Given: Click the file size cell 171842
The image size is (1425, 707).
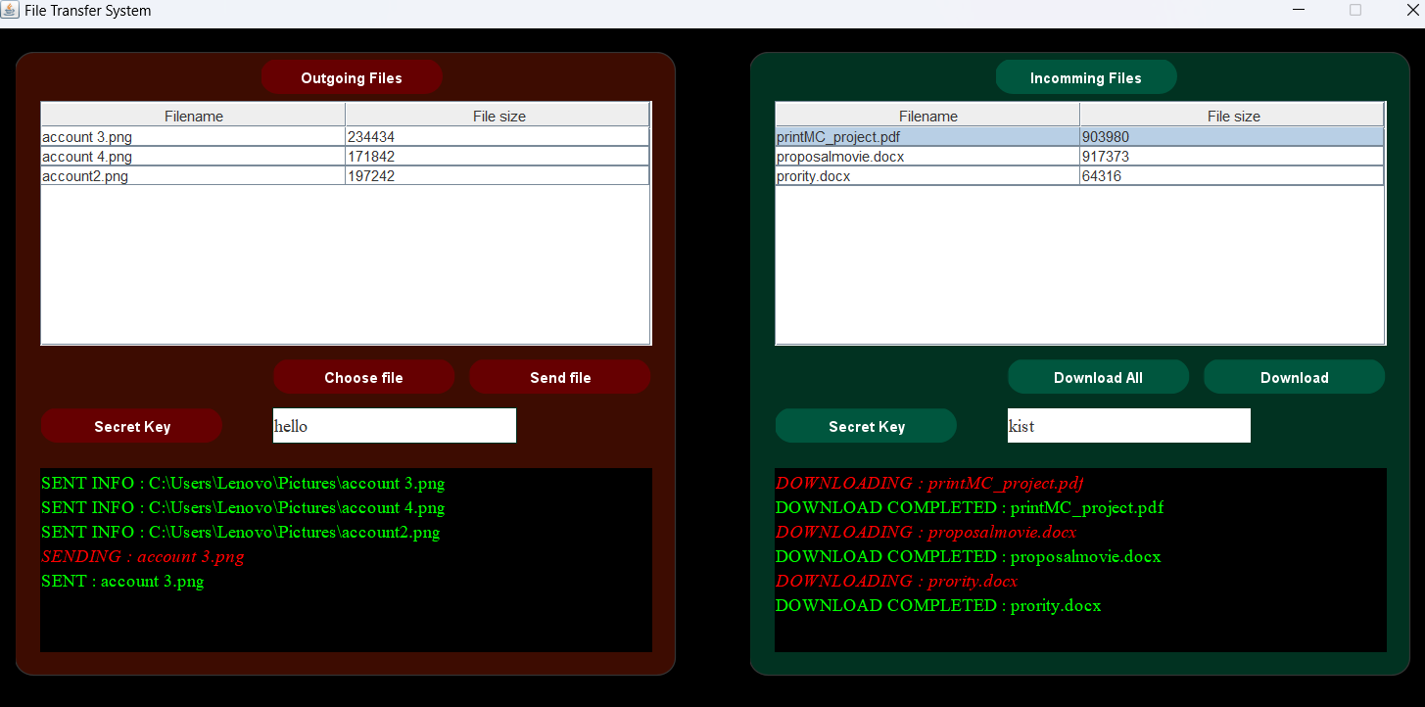Looking at the screenshot, I should click(498, 157).
